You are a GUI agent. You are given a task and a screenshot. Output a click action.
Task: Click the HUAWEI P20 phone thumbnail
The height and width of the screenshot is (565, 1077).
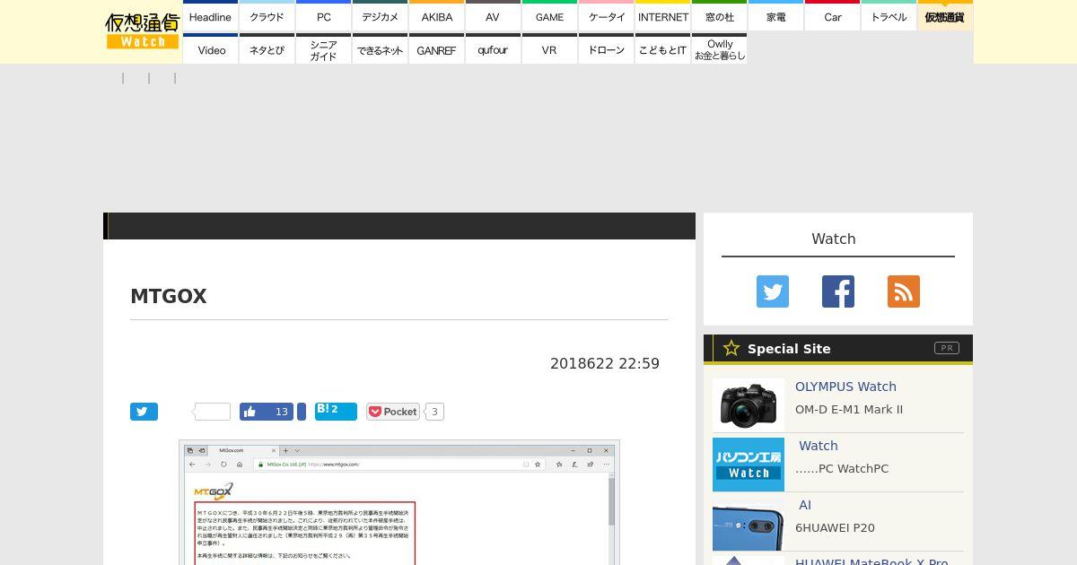point(749,524)
